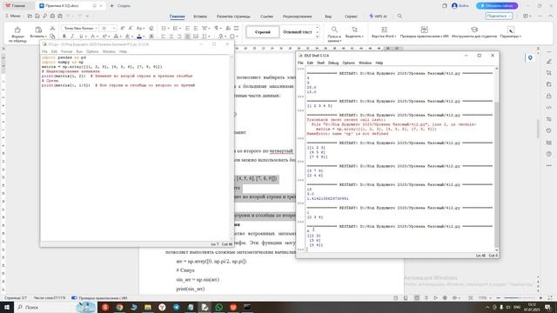Screen dimensions: 557x313
Task: Click the bulleted list icon
Action: [164, 28]
